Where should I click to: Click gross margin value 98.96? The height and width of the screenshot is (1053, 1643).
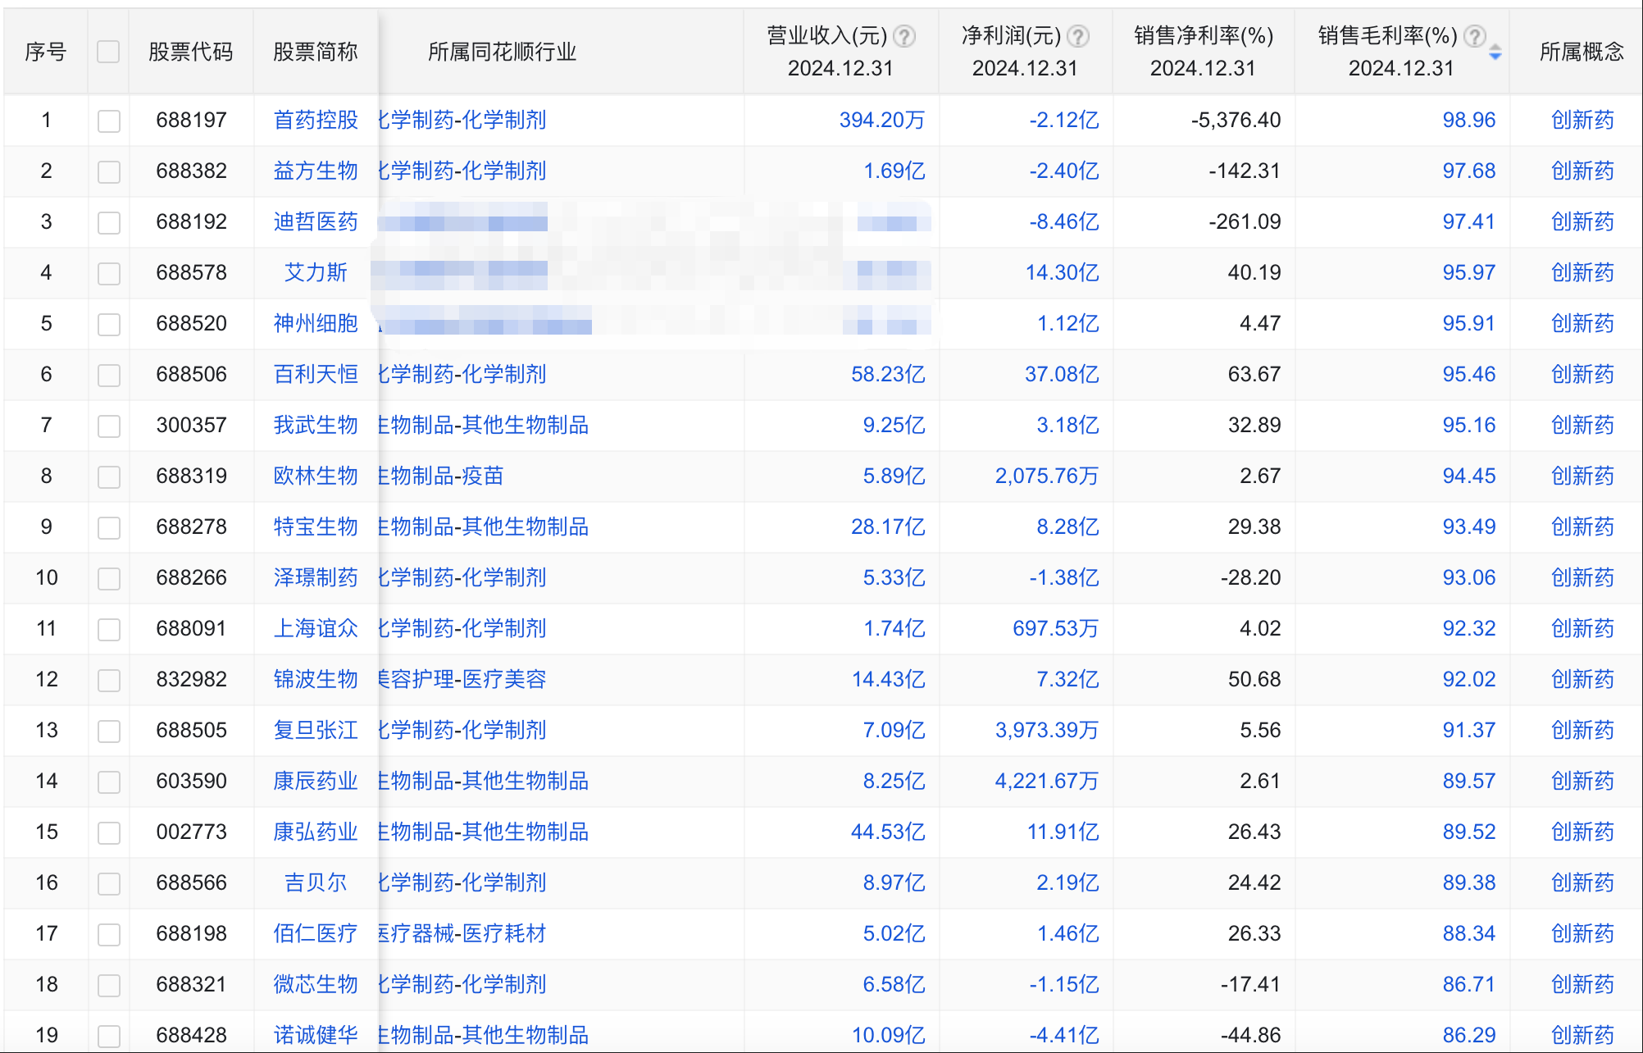[1469, 120]
